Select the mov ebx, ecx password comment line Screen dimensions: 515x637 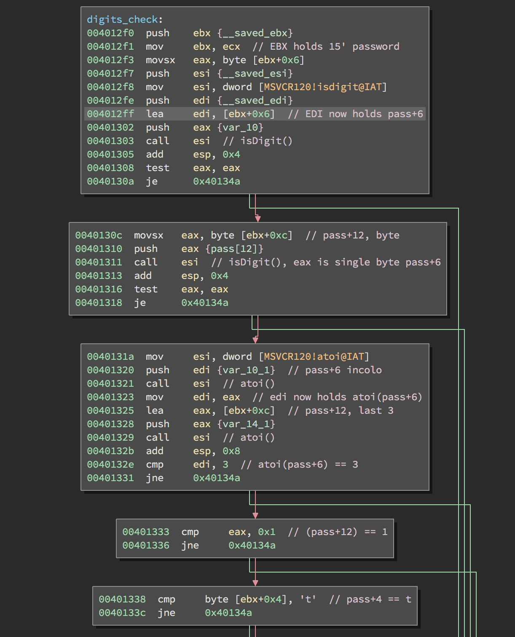253,46
